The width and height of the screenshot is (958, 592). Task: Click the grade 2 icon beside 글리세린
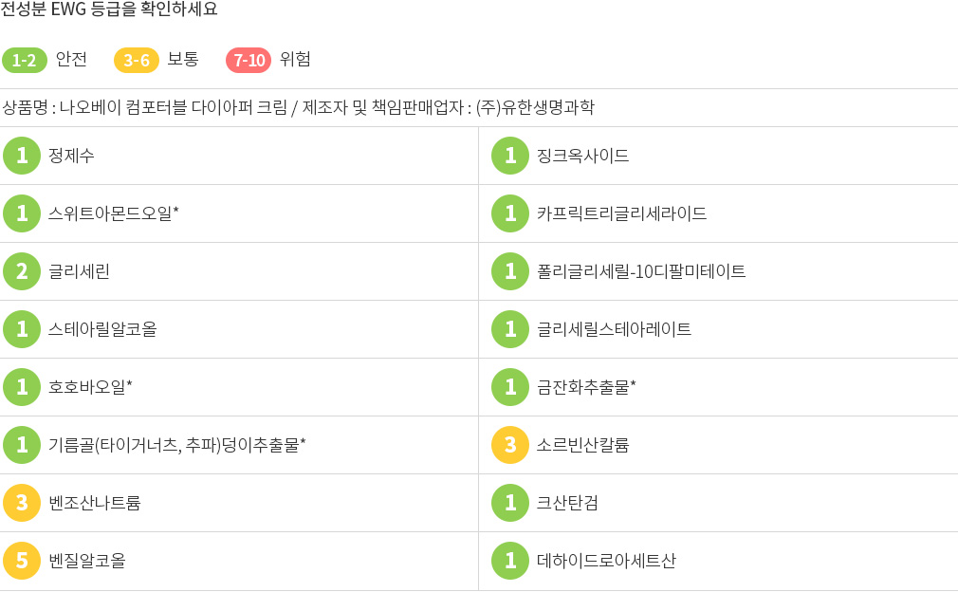click(22, 271)
